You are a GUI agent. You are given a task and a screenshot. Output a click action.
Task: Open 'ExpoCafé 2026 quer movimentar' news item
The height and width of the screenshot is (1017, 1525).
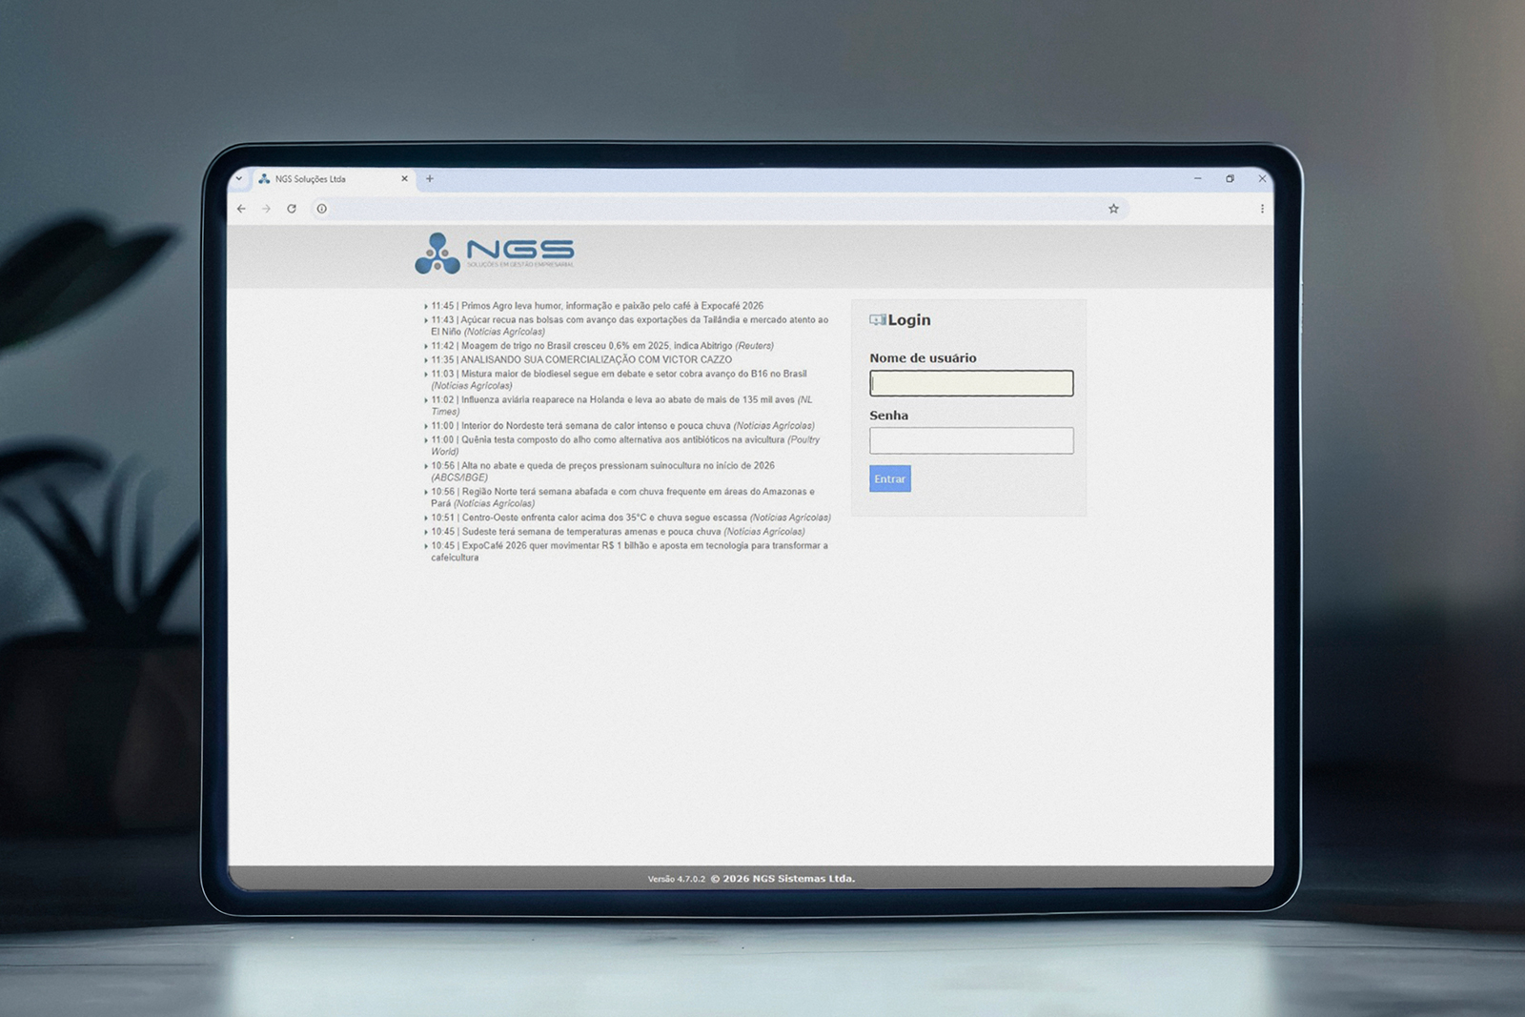(x=629, y=551)
